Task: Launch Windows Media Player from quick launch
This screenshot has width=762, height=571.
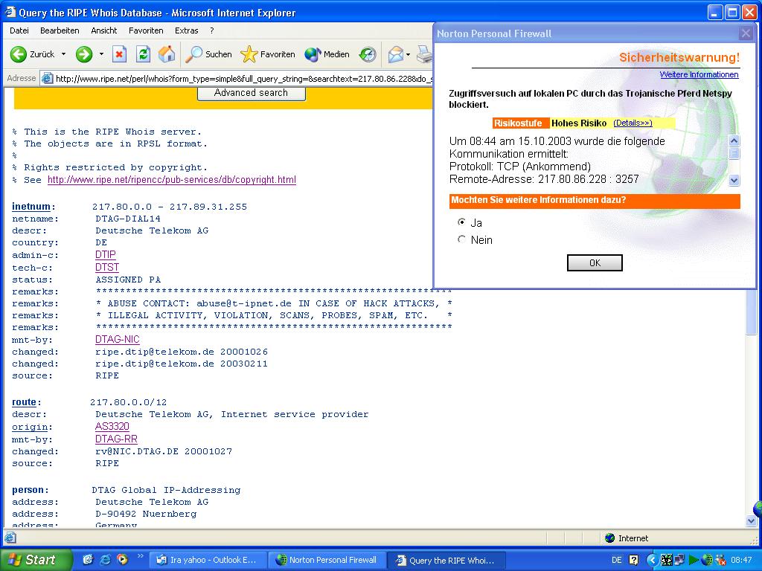Action: [122, 560]
